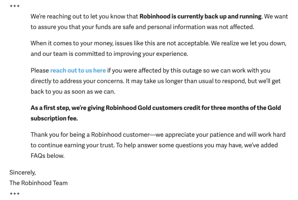The width and height of the screenshot is (298, 200).
Task: Click the "FAQs below." text
Action: (48, 155)
